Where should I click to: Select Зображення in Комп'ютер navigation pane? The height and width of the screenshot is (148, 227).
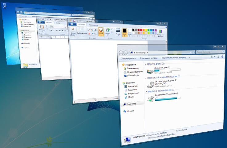pos(132,93)
